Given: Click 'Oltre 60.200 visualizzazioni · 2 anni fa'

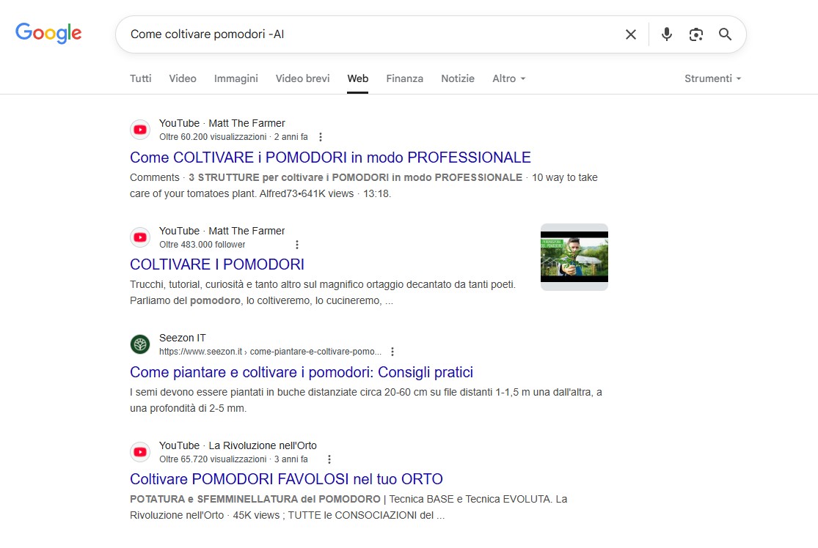Looking at the screenshot, I should 234,137.
